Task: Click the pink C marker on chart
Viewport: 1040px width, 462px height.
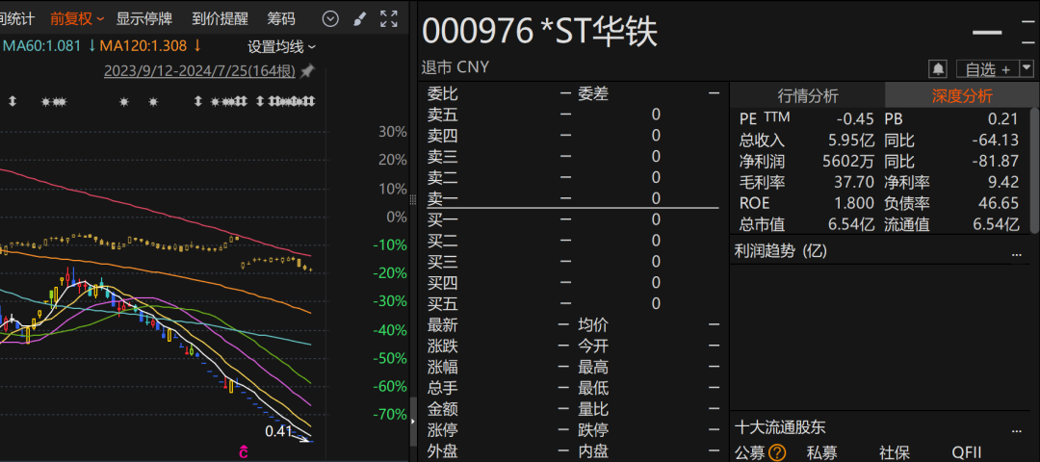Action: click(244, 452)
